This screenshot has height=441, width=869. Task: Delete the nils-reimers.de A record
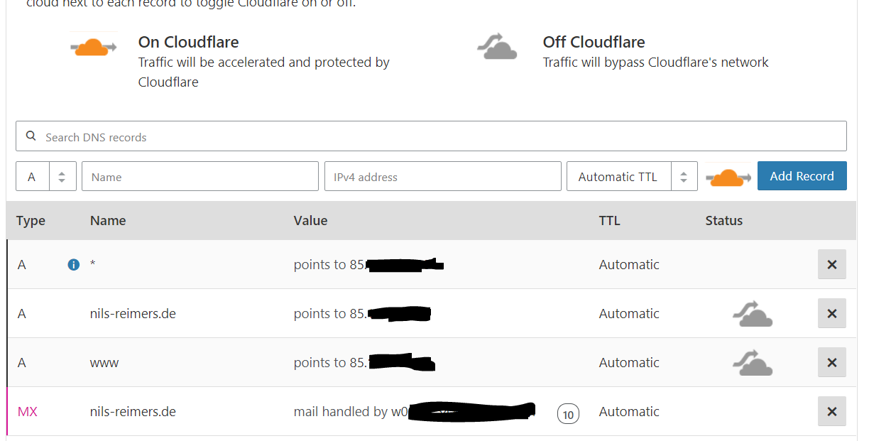[831, 314]
